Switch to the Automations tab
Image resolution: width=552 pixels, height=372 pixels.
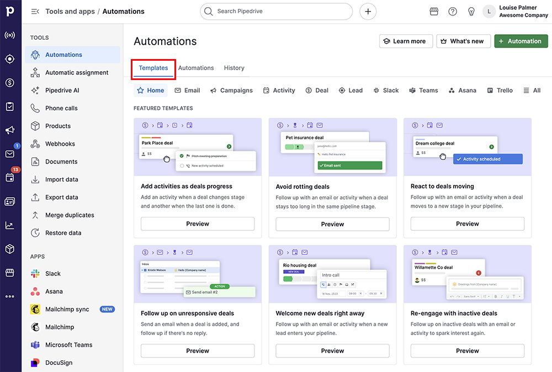coord(196,68)
